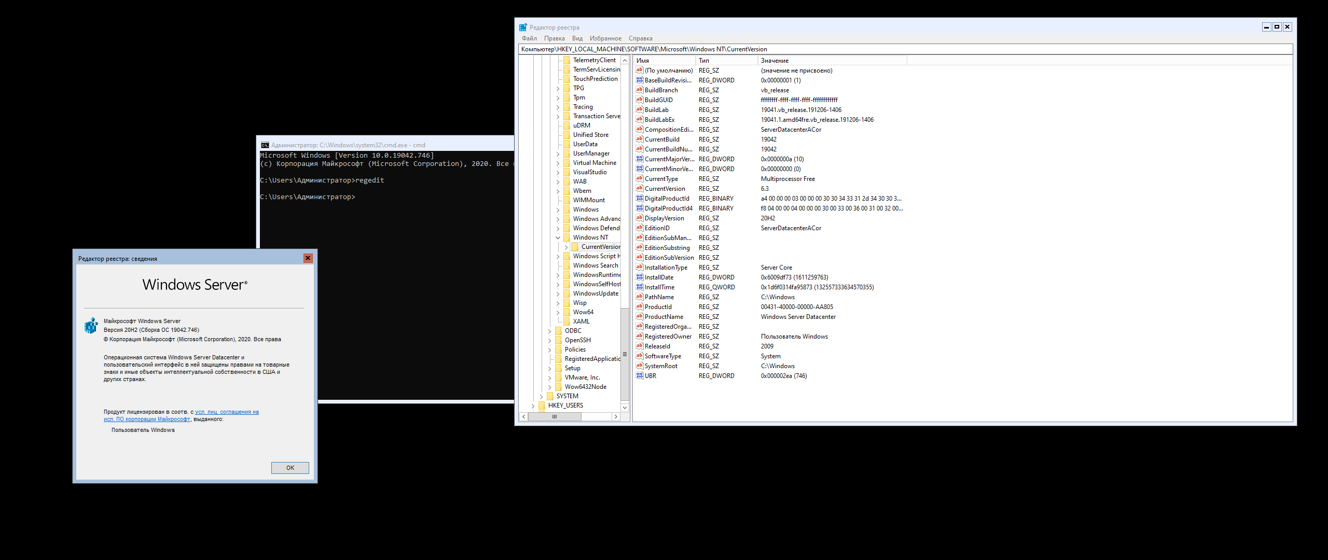Click OK in the registry About dialog
This screenshot has height=560, width=1328.
pos(290,468)
